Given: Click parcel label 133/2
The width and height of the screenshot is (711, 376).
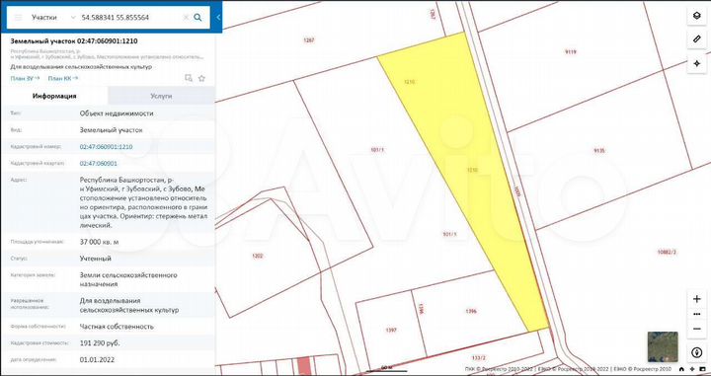Looking at the screenshot, I should pos(478,357).
